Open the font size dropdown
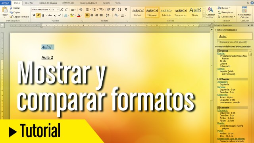The width and height of the screenshot is (254, 143). pos(58,10)
